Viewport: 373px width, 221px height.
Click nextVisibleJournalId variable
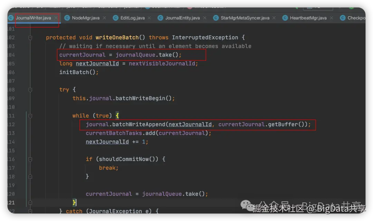click(162, 64)
